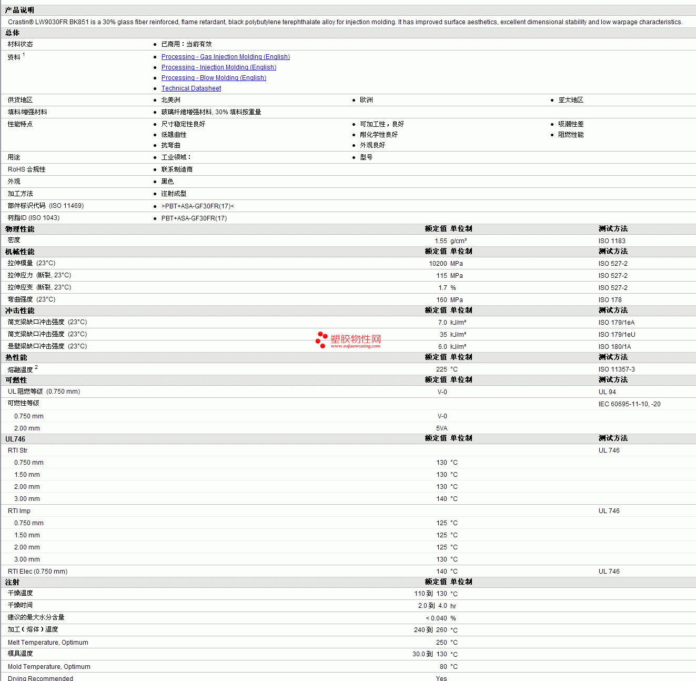Click the 注射成型 processing method value
The image size is (696, 681).
tap(174, 194)
